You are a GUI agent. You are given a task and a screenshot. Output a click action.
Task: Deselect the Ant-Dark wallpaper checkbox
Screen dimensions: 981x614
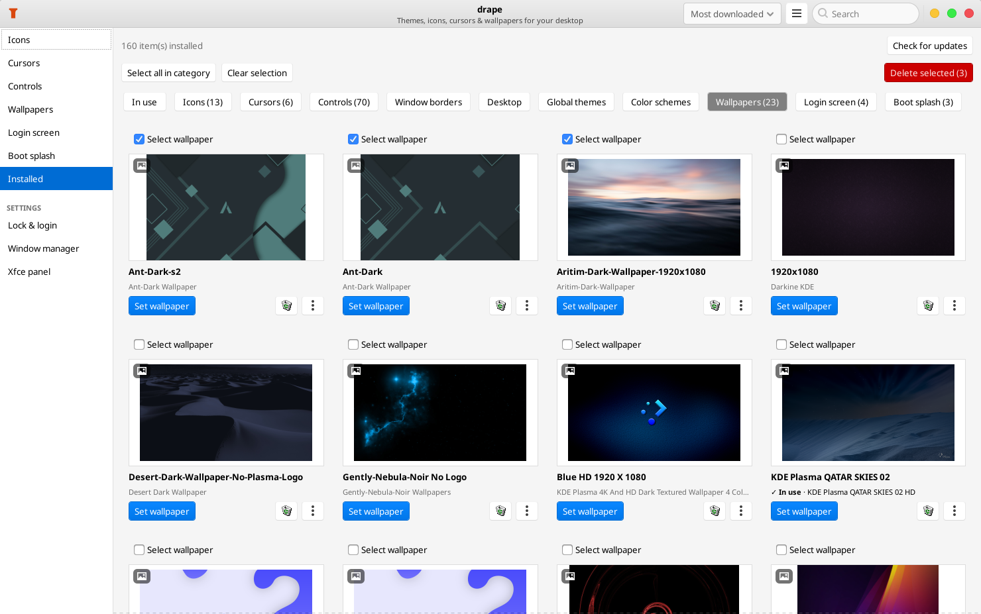[353, 139]
